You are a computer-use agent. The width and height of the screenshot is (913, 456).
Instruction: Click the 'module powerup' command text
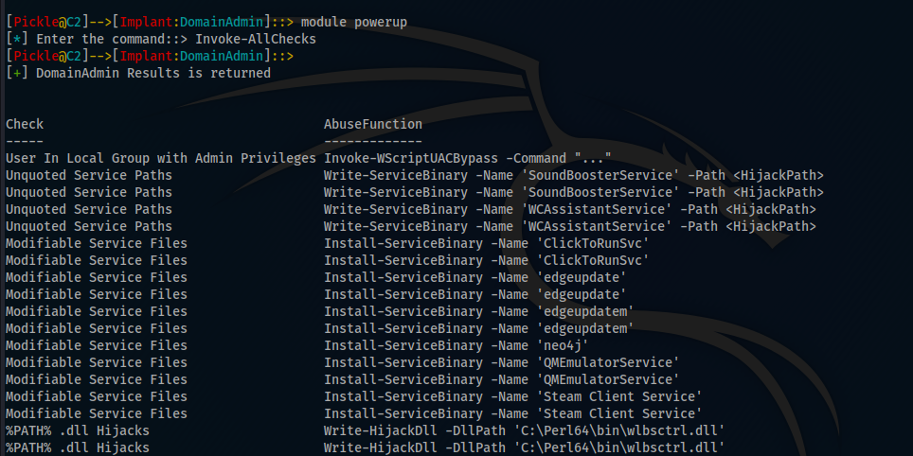pyautogui.click(x=354, y=22)
